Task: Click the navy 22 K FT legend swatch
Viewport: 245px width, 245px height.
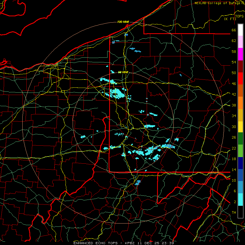Action: (x=240, y=163)
